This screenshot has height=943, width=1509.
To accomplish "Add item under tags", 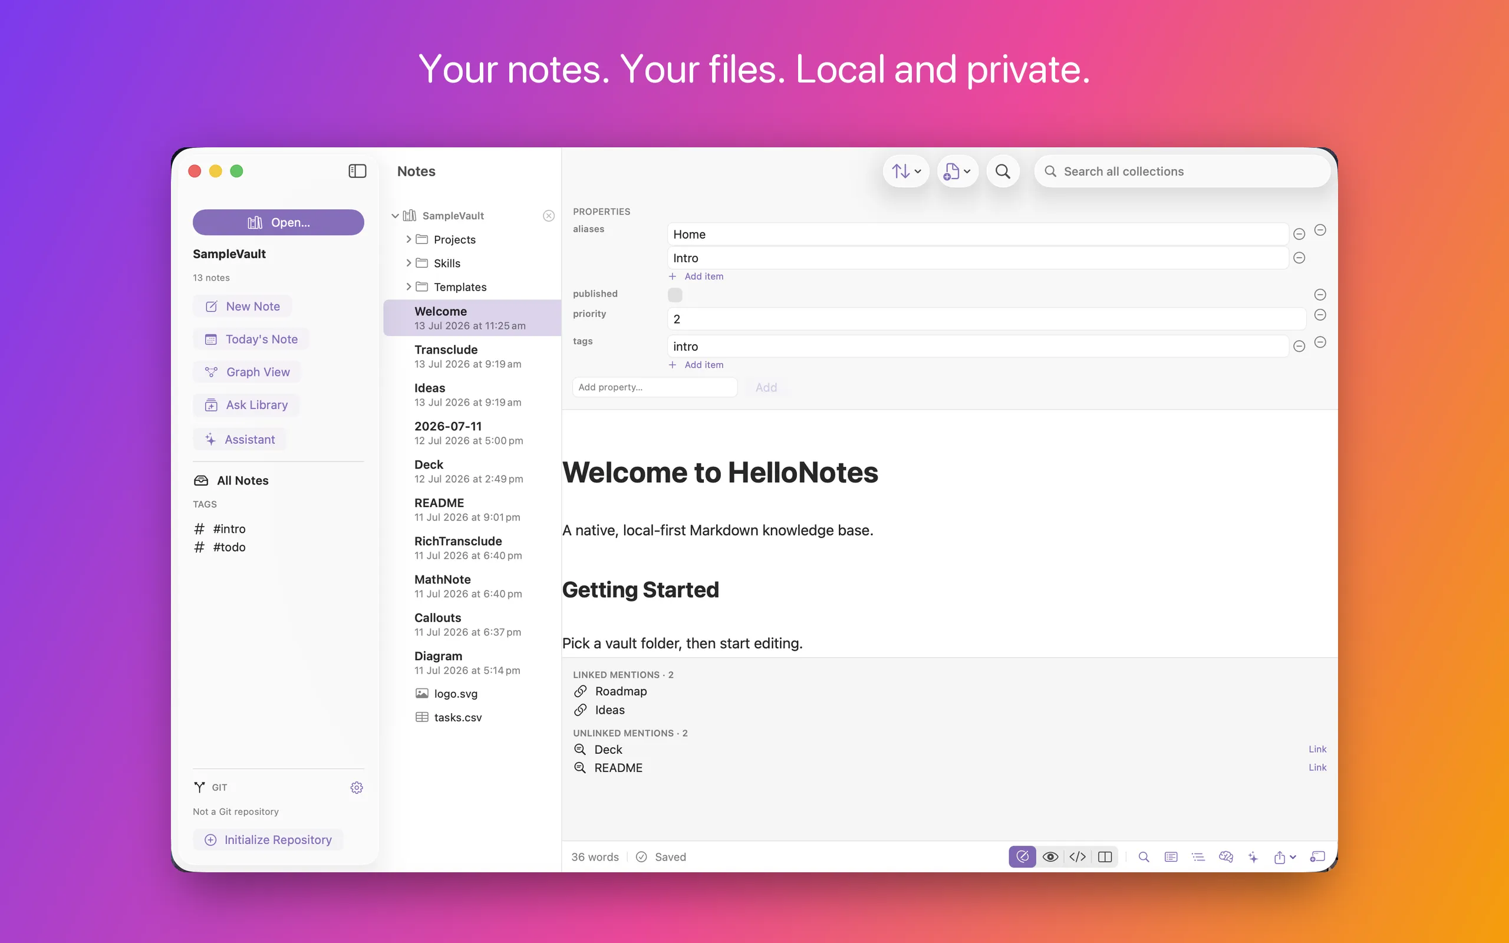I will point(697,365).
